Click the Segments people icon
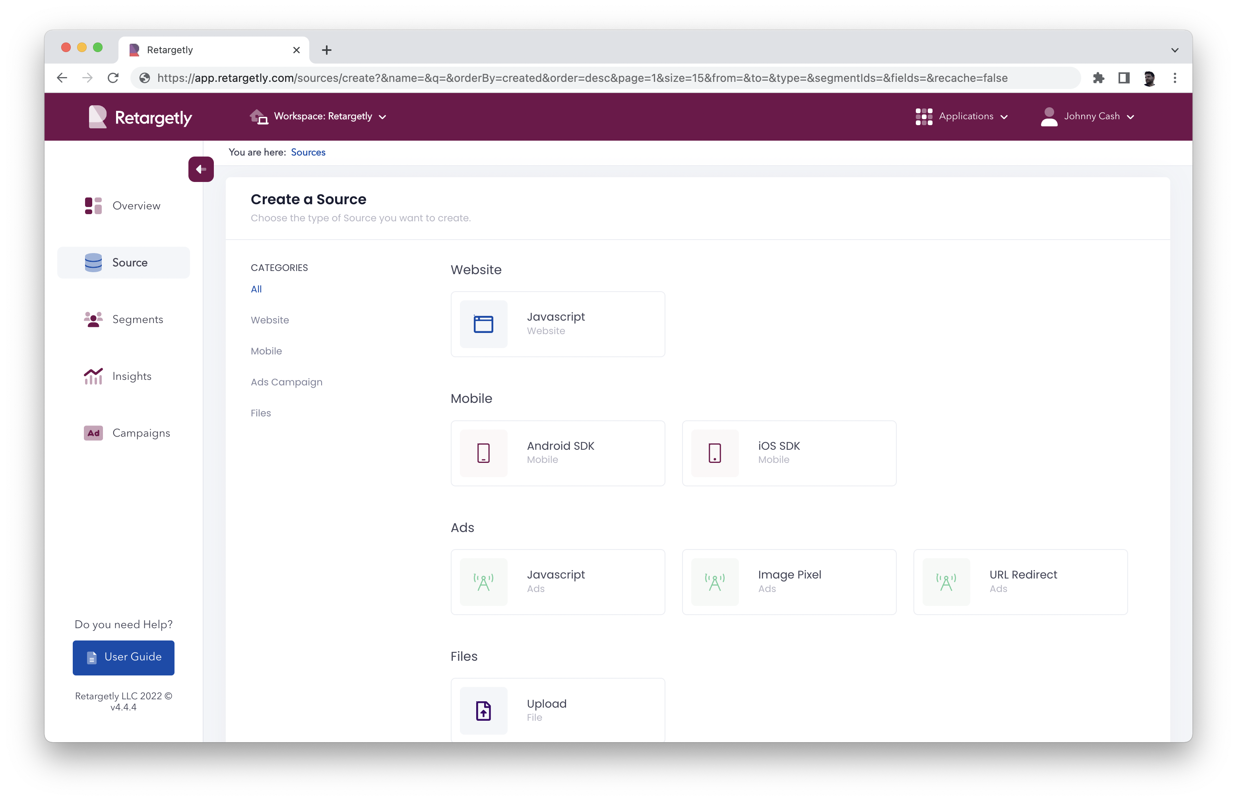The height and width of the screenshot is (801, 1237). click(93, 319)
